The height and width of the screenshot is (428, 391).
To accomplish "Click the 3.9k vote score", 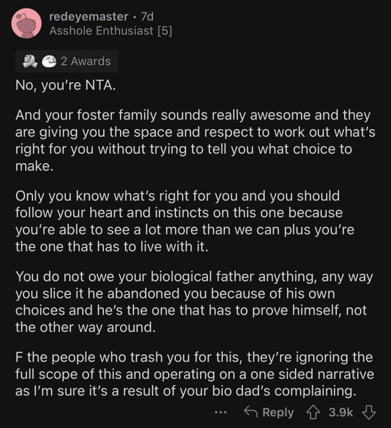I will (341, 412).
